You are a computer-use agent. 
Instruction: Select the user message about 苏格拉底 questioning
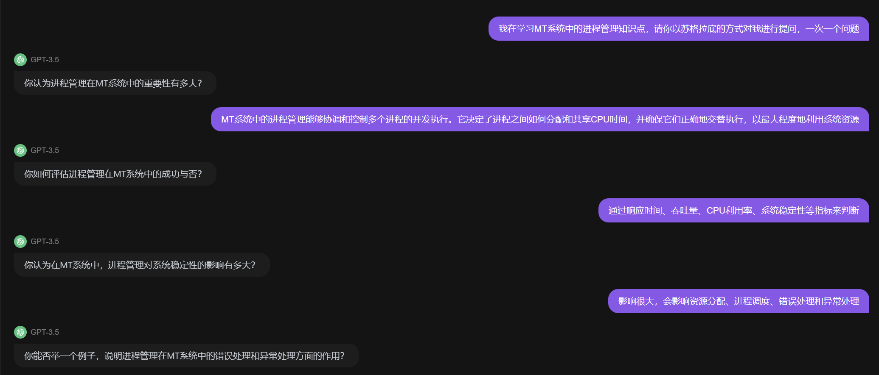[679, 29]
